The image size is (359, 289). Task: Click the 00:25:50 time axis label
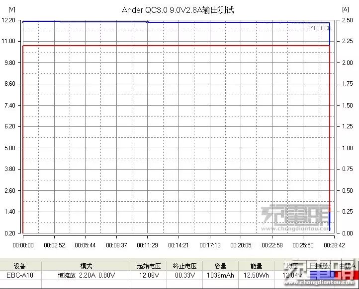[x=303, y=245]
